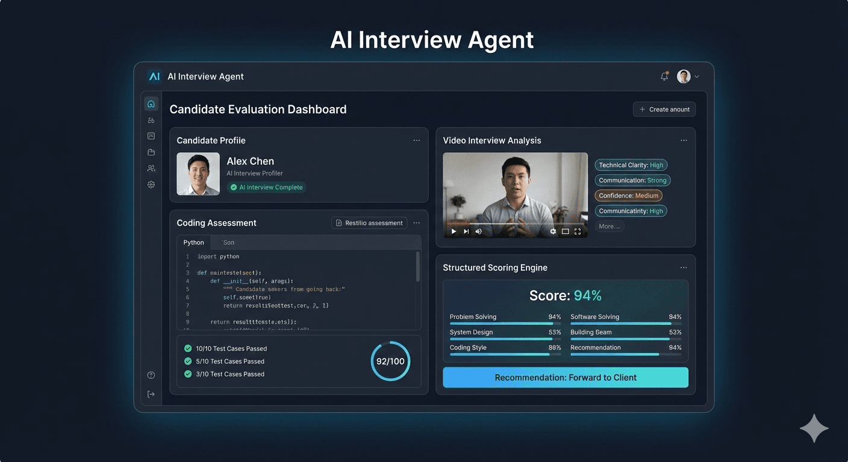This screenshot has height=462, width=848.
Task: Mute the interview video audio
Action: click(x=478, y=231)
